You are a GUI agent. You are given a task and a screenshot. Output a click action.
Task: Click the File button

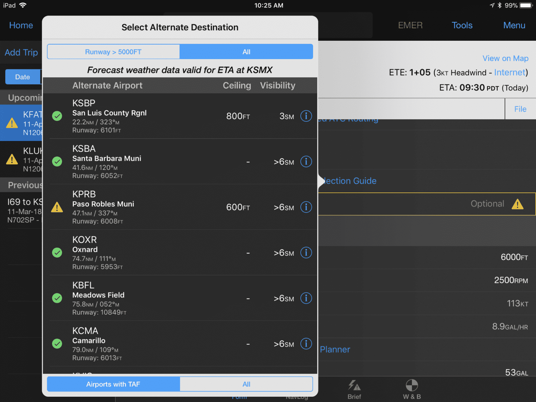[520, 109]
